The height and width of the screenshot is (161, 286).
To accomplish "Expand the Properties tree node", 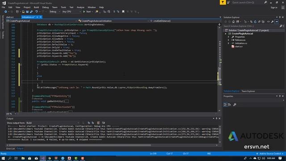I will pos(228,37).
